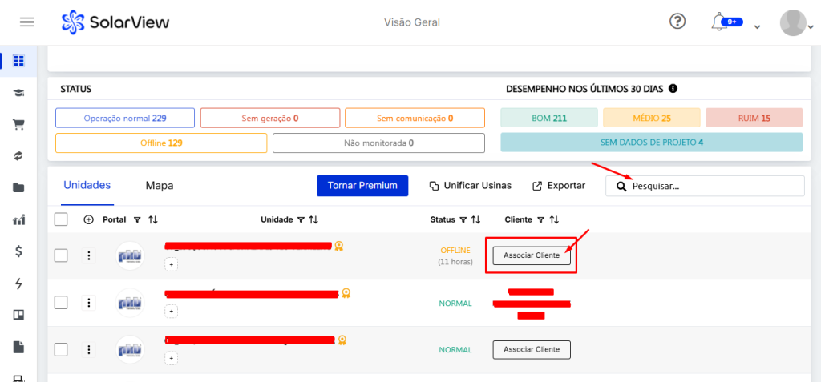This screenshot has width=821, height=382.
Task: Click Associar Cliente in the first row
Action: [x=531, y=255]
